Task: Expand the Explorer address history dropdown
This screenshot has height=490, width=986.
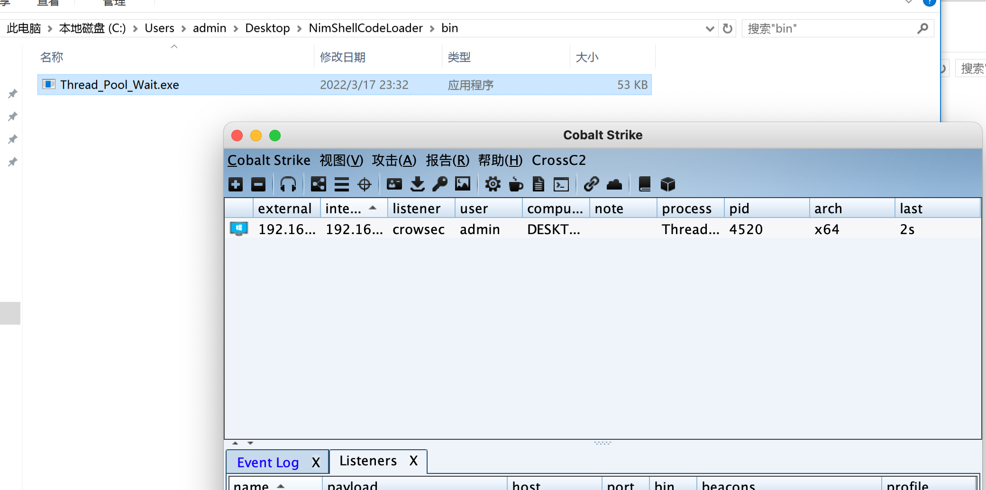Action: (x=710, y=28)
